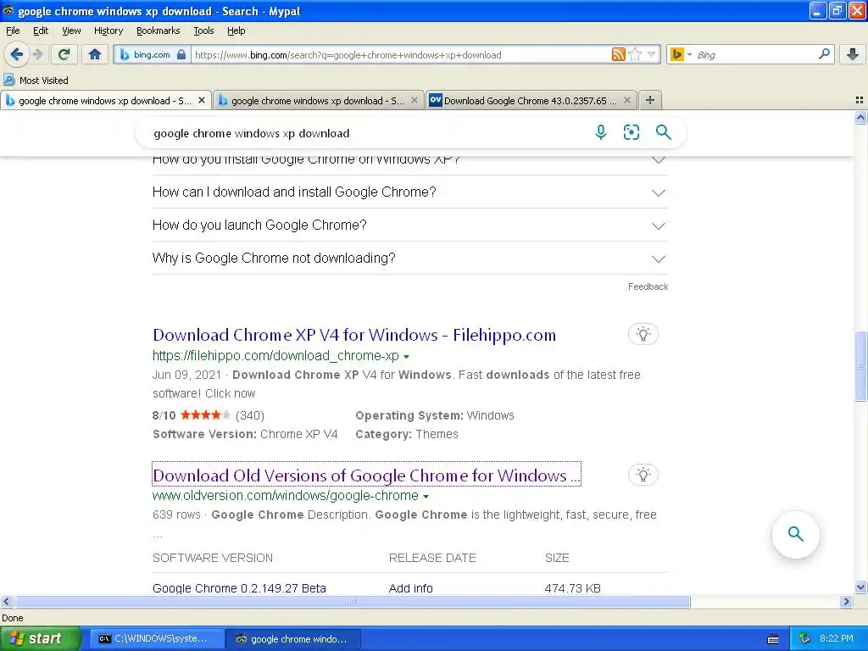Click the bing.com site identity lock
868x651 pixels.
(x=153, y=54)
